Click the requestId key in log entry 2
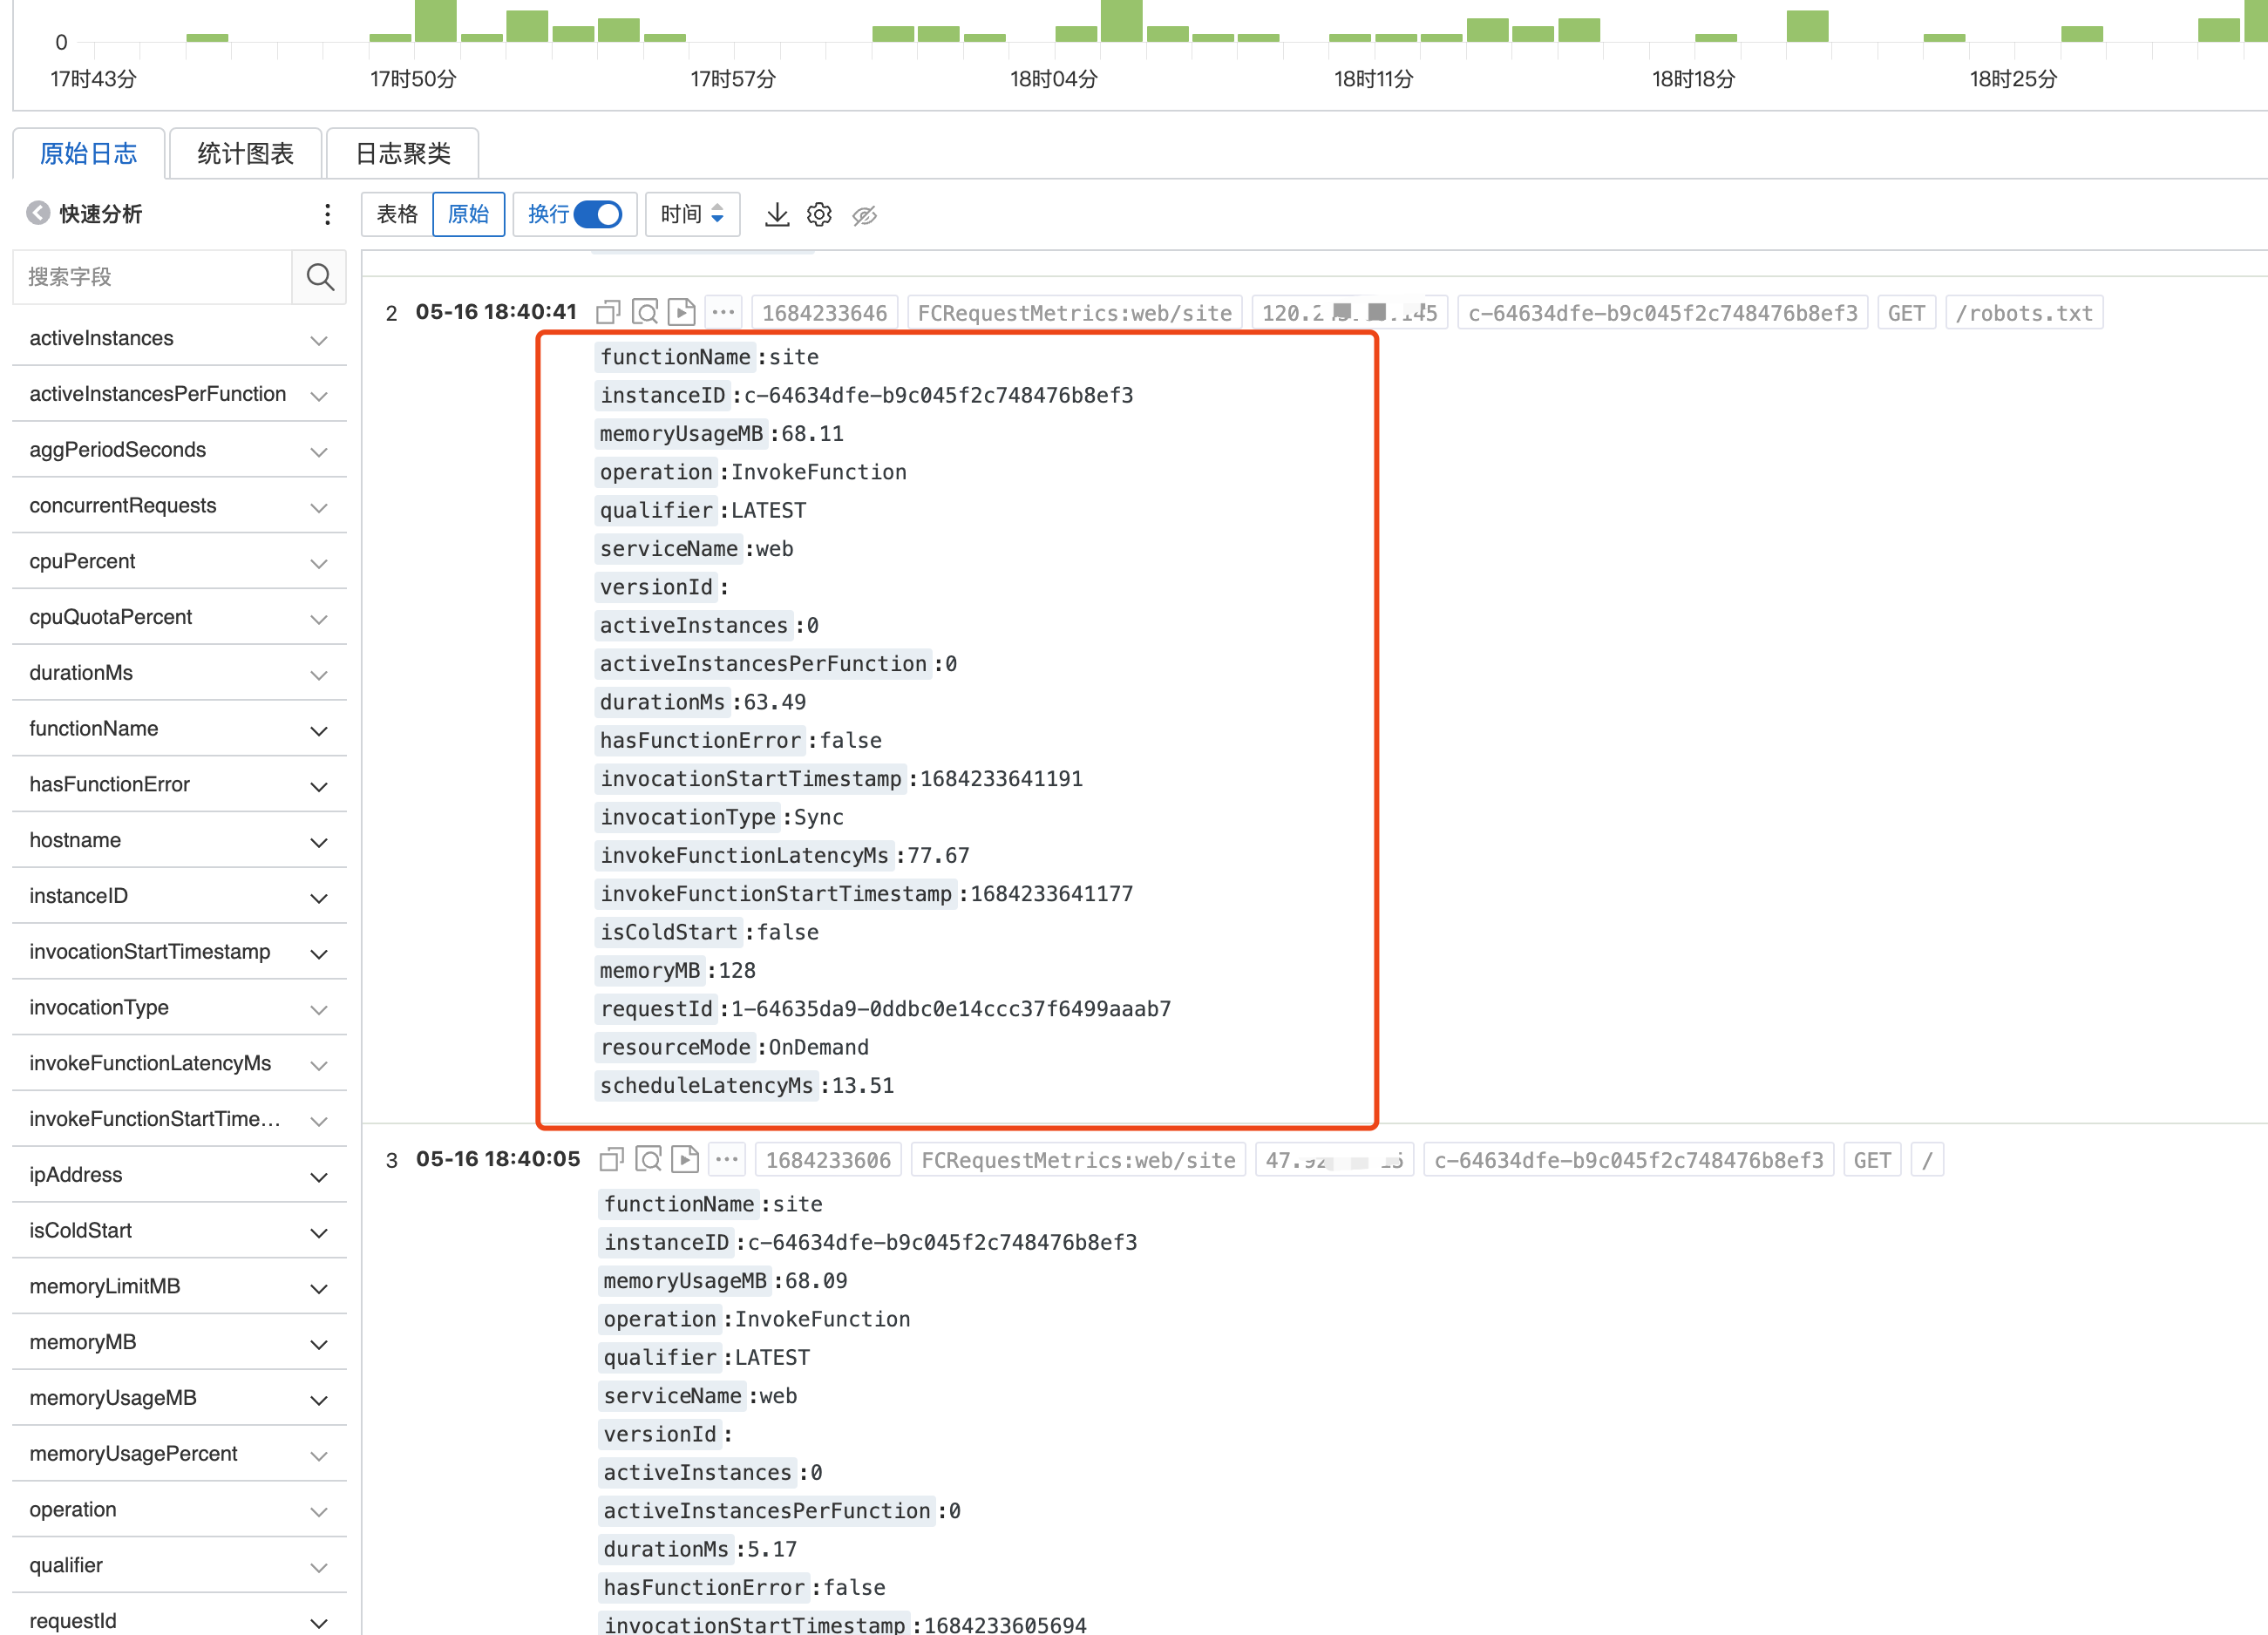2268x1635 pixels. 656,1009
